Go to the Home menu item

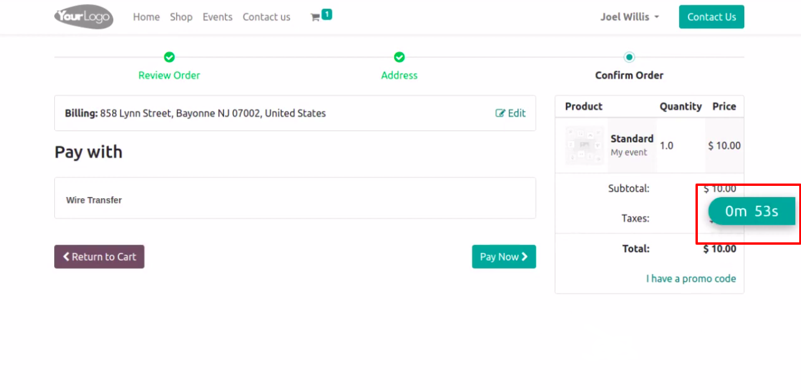(146, 17)
